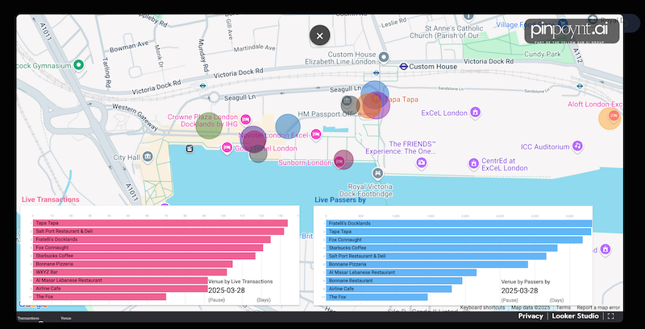645x329 pixels.
Task: Click the FRIENDS Experience camera pin
Action: [x=420, y=162]
